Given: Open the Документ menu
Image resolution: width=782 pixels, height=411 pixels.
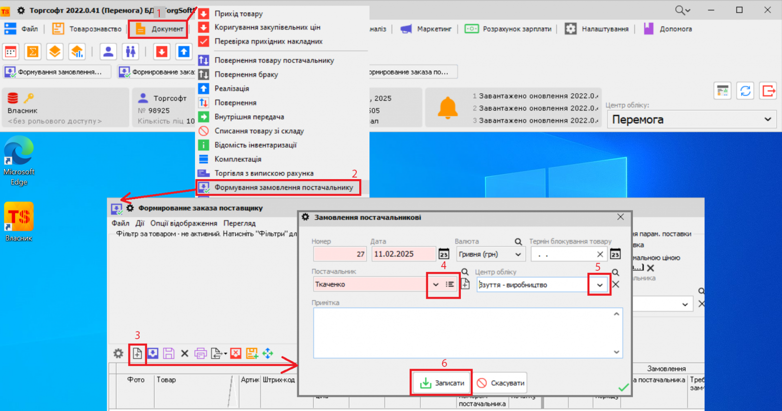Looking at the screenshot, I should [x=160, y=29].
